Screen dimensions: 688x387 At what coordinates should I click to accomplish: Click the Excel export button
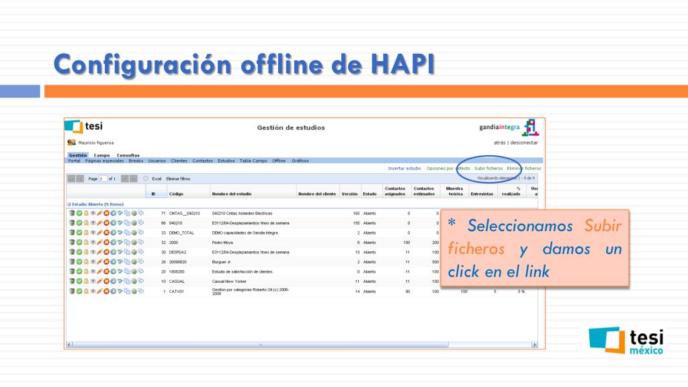pyautogui.click(x=157, y=179)
